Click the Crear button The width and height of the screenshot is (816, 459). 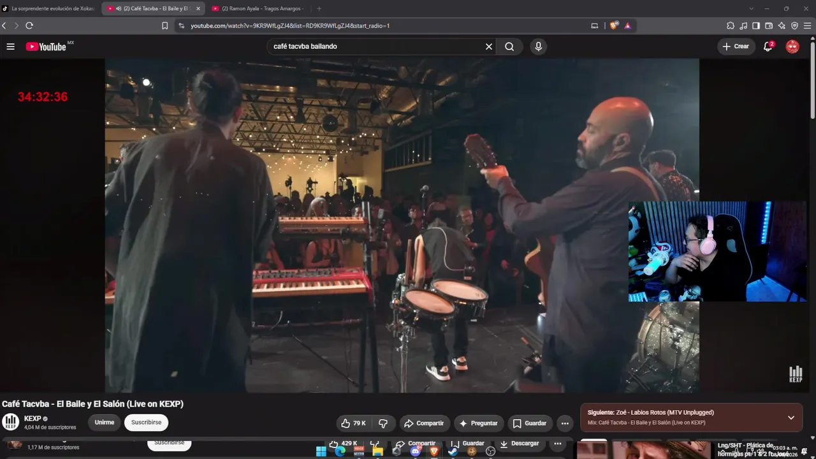(x=736, y=47)
